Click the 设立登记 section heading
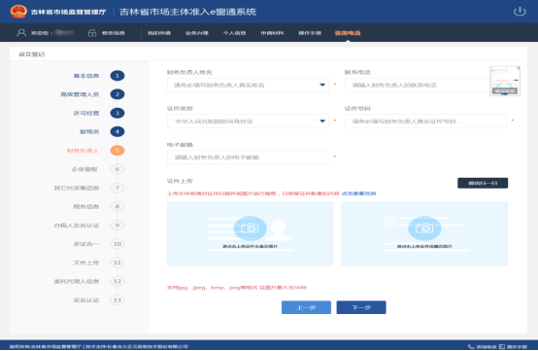Image resolution: width=538 pixels, height=351 pixels. click(32, 54)
